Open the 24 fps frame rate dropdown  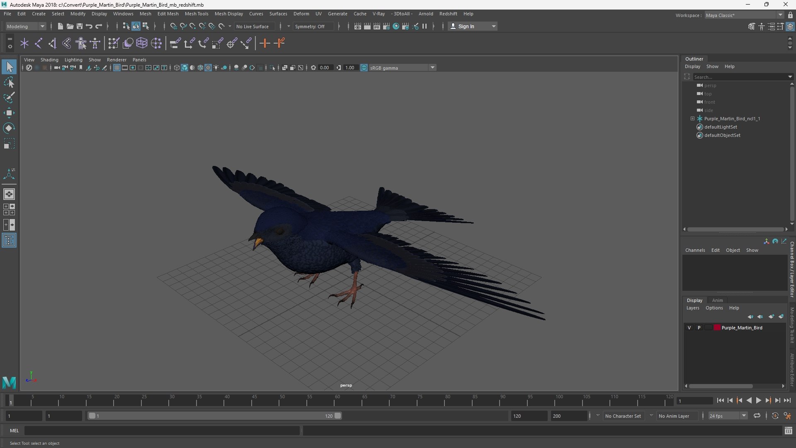728,416
